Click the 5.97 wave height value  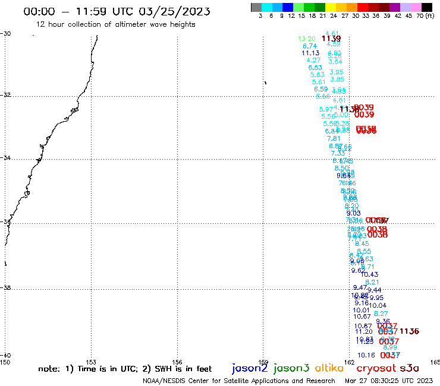coord(326,109)
